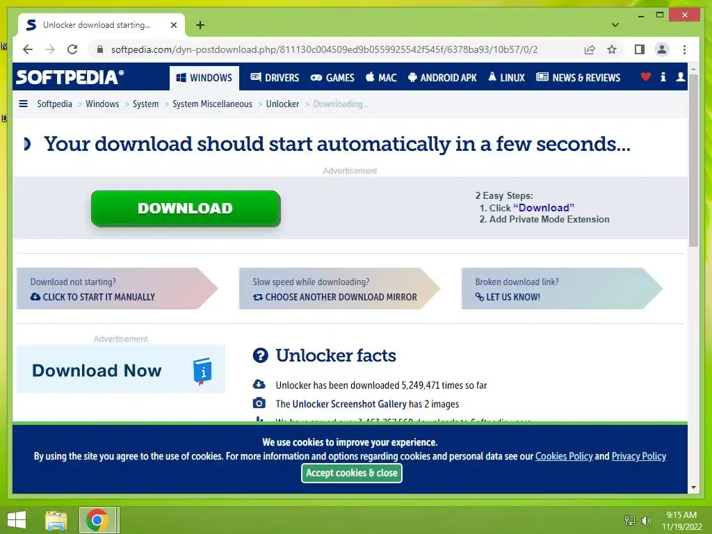Screen dimensions: 712x534
Task: Open the hamburger menu beside breadcrumbs
Action: 23,104
